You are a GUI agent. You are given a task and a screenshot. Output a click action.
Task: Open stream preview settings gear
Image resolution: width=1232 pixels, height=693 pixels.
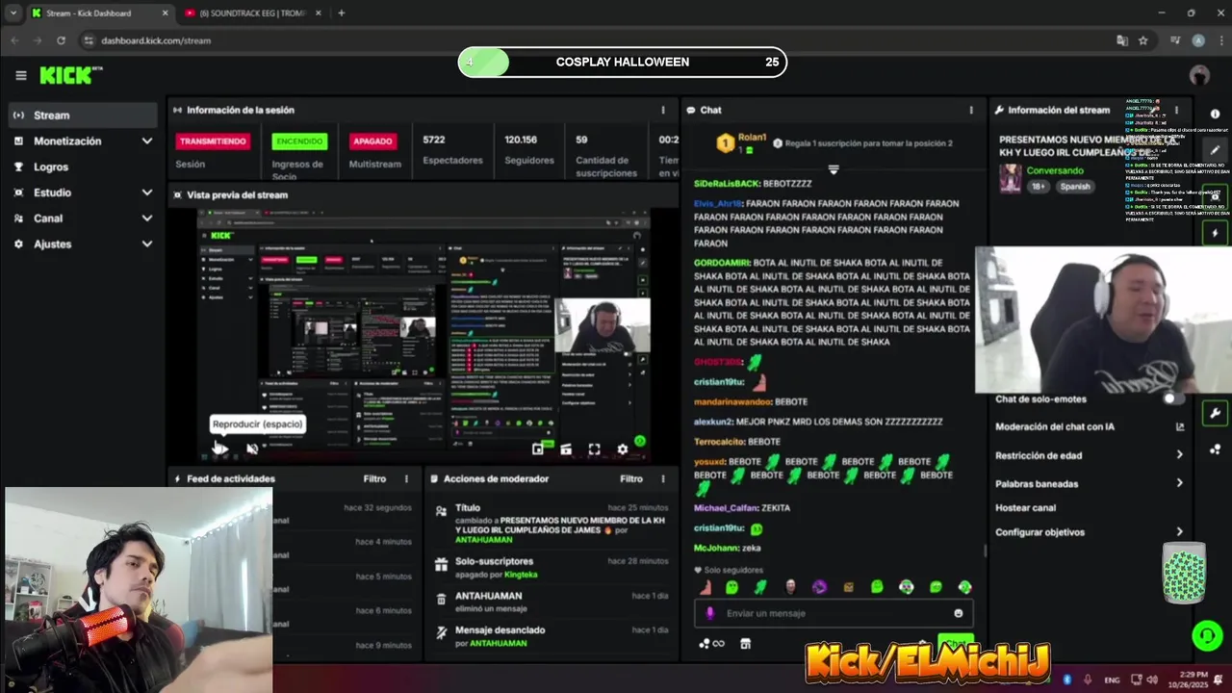point(623,449)
